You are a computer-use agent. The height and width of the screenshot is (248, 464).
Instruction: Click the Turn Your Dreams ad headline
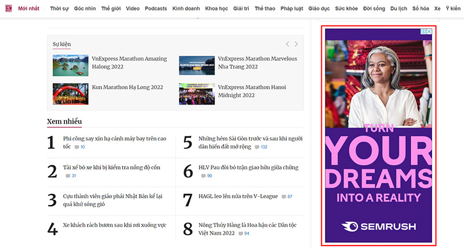coord(379,163)
